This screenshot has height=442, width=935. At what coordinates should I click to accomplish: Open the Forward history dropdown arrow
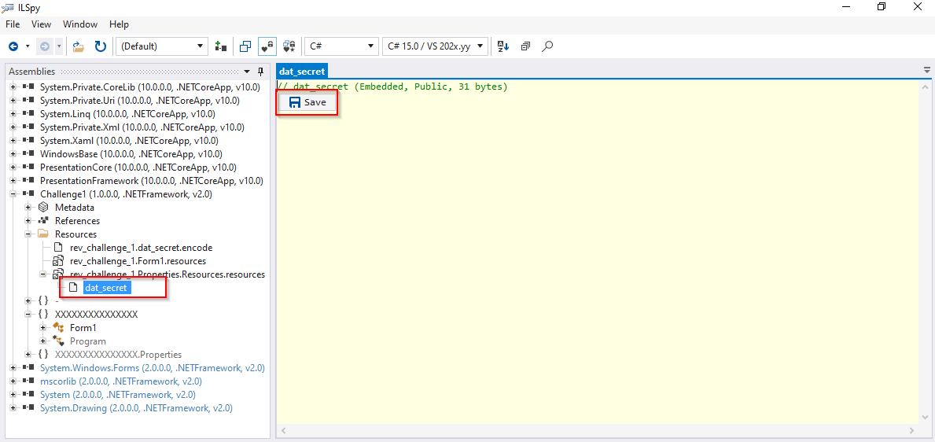[x=58, y=46]
